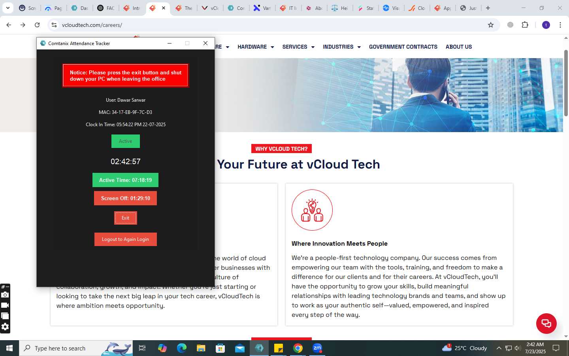Switch to the 'Just' browser tab
569x356 pixels.
(x=468, y=8)
